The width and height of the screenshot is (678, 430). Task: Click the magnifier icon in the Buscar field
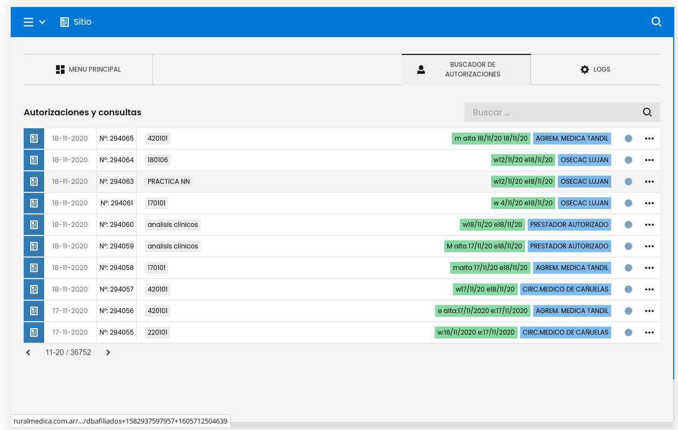click(647, 112)
